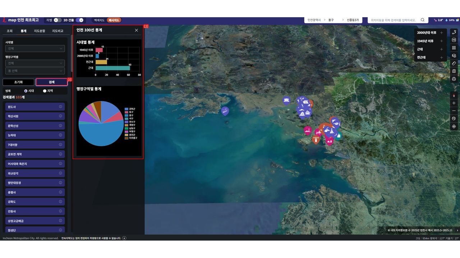
Task: Open the 동 선택 dropdown
Action: tap(35, 71)
